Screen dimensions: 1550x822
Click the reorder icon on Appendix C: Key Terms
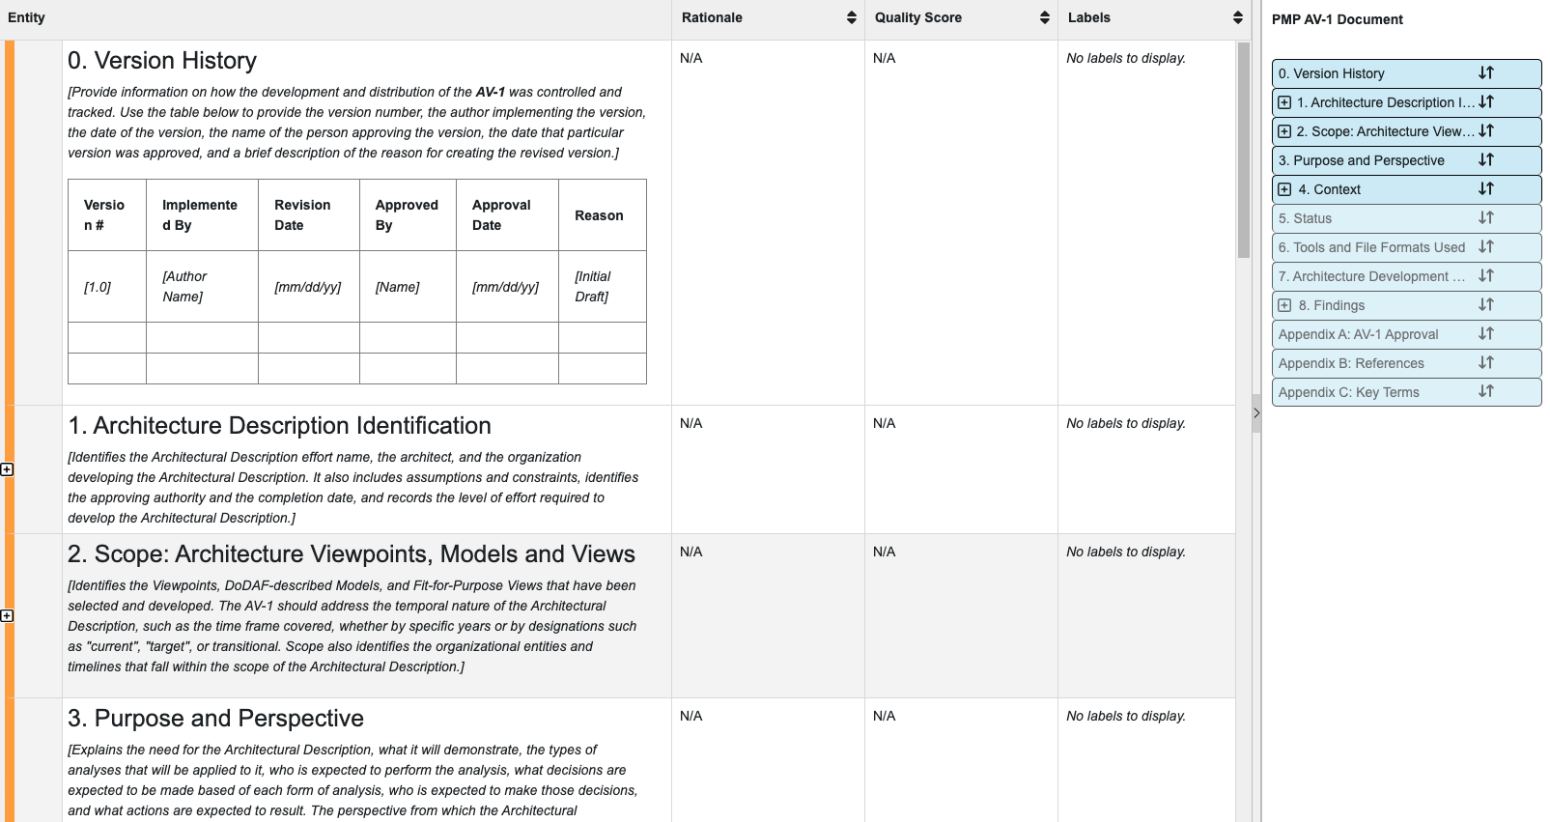click(x=1486, y=392)
